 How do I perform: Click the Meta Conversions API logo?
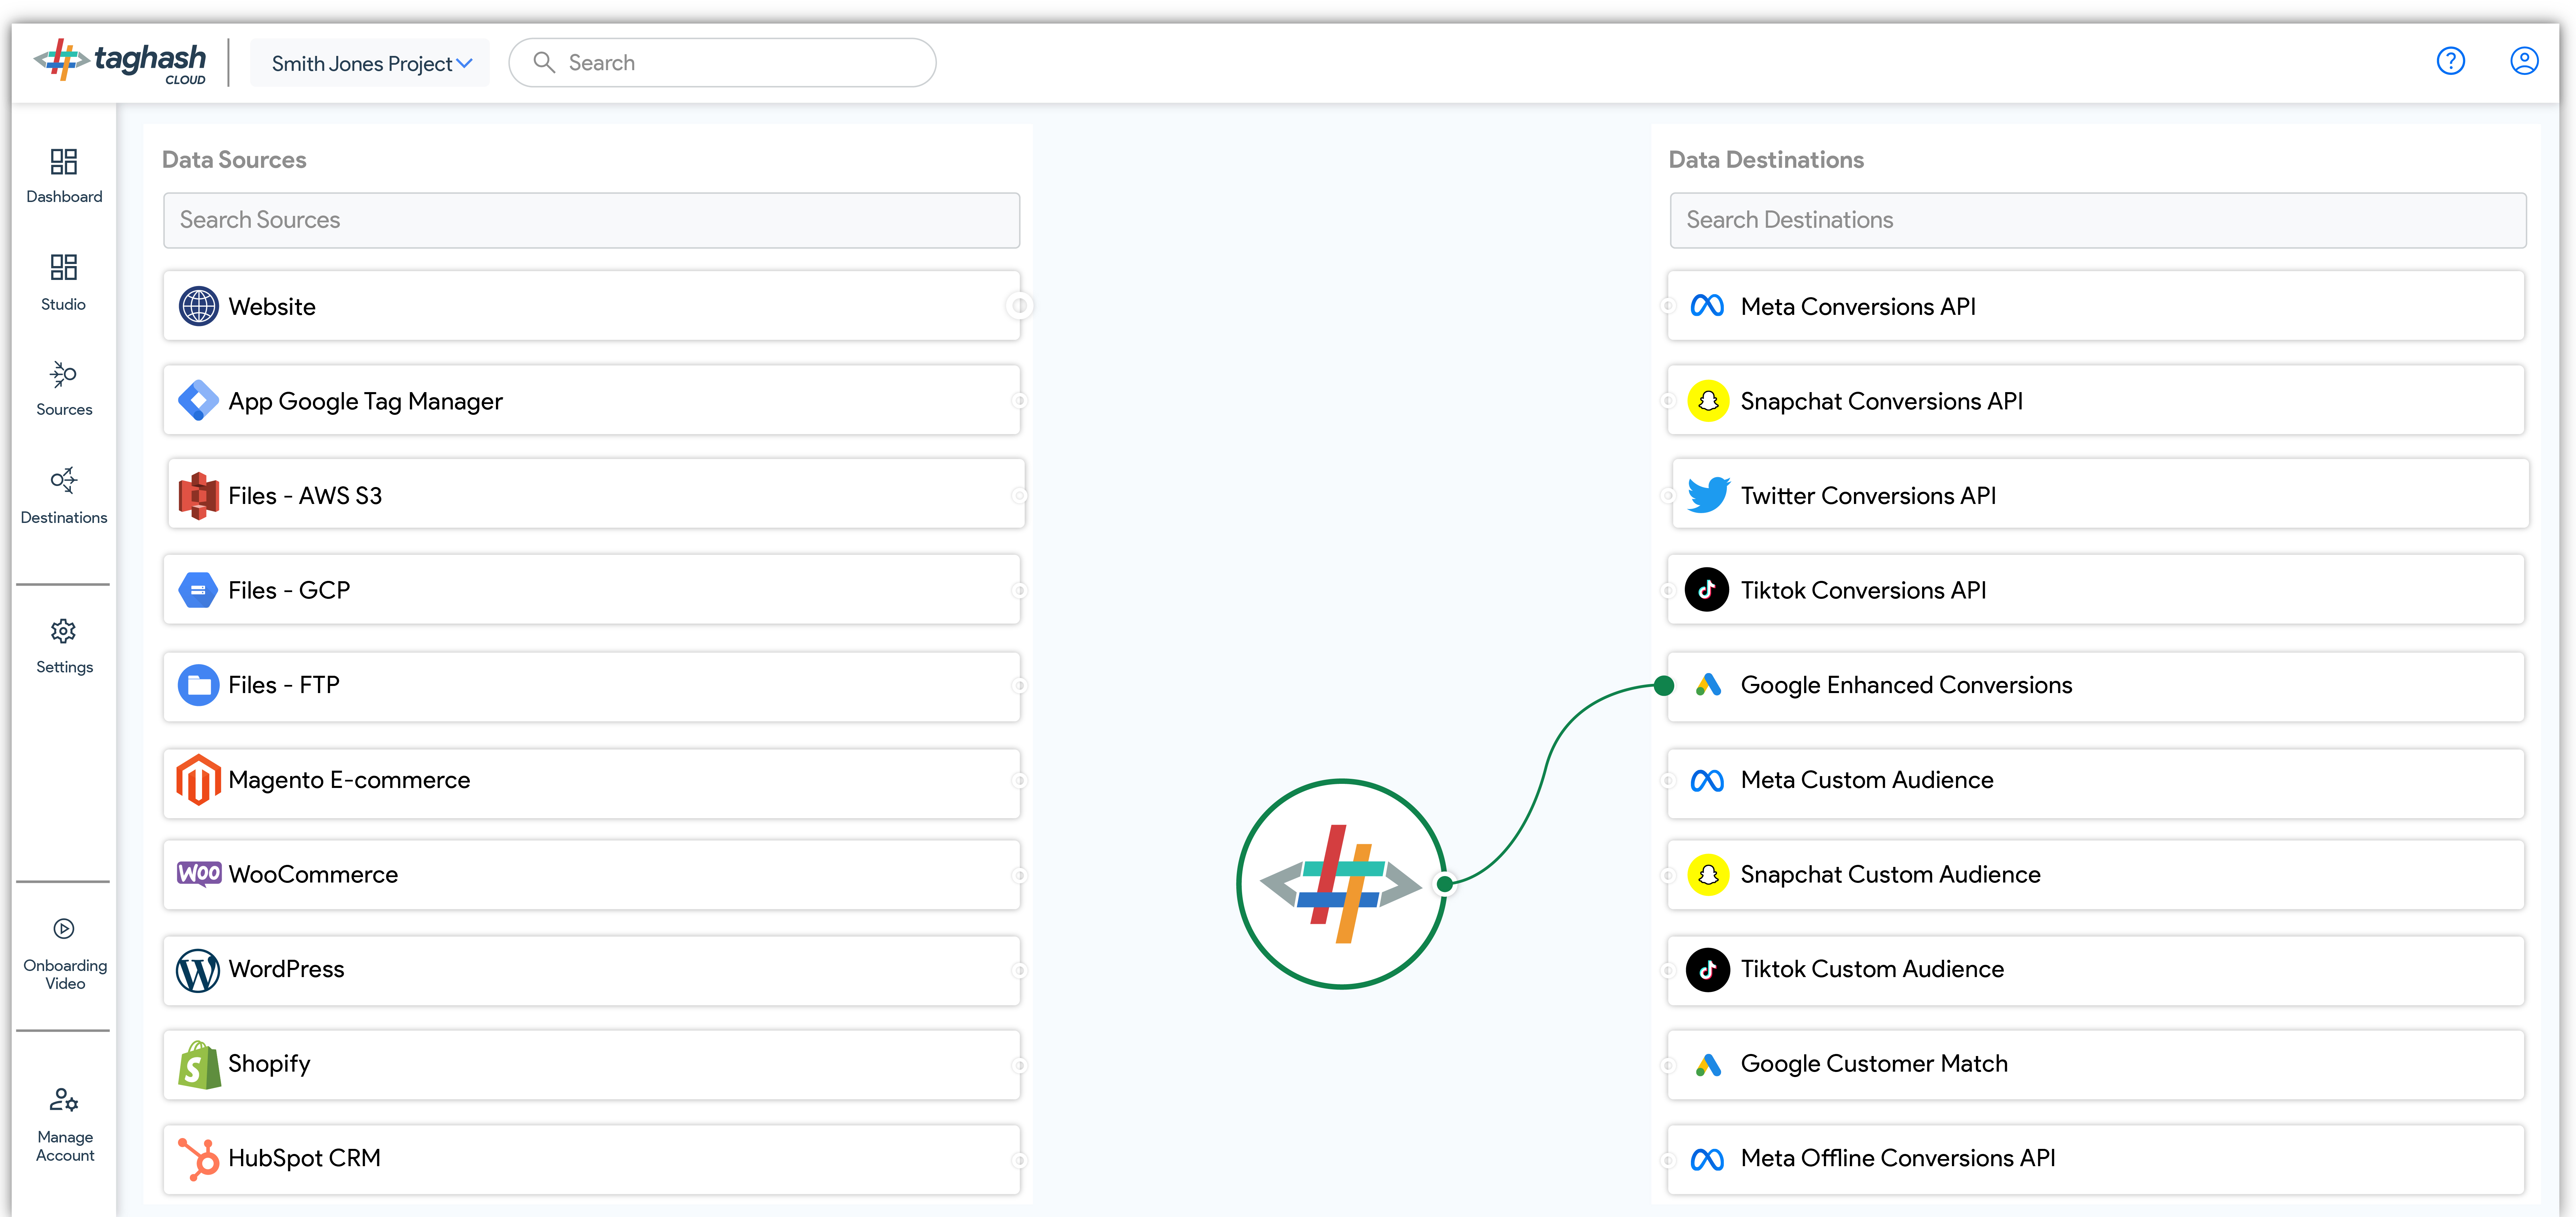(x=1707, y=306)
